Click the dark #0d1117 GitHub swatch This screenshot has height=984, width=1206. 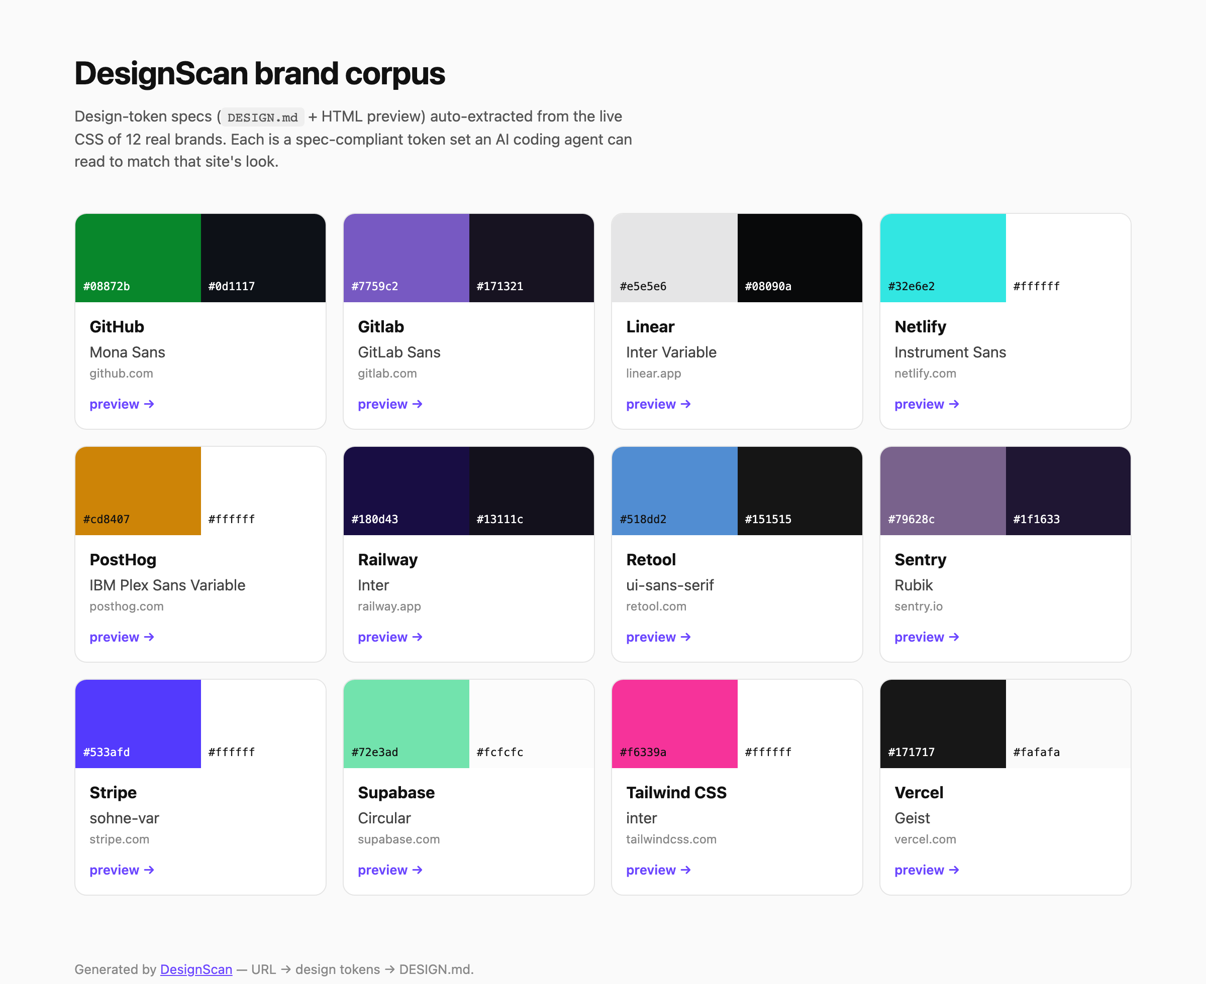(263, 258)
